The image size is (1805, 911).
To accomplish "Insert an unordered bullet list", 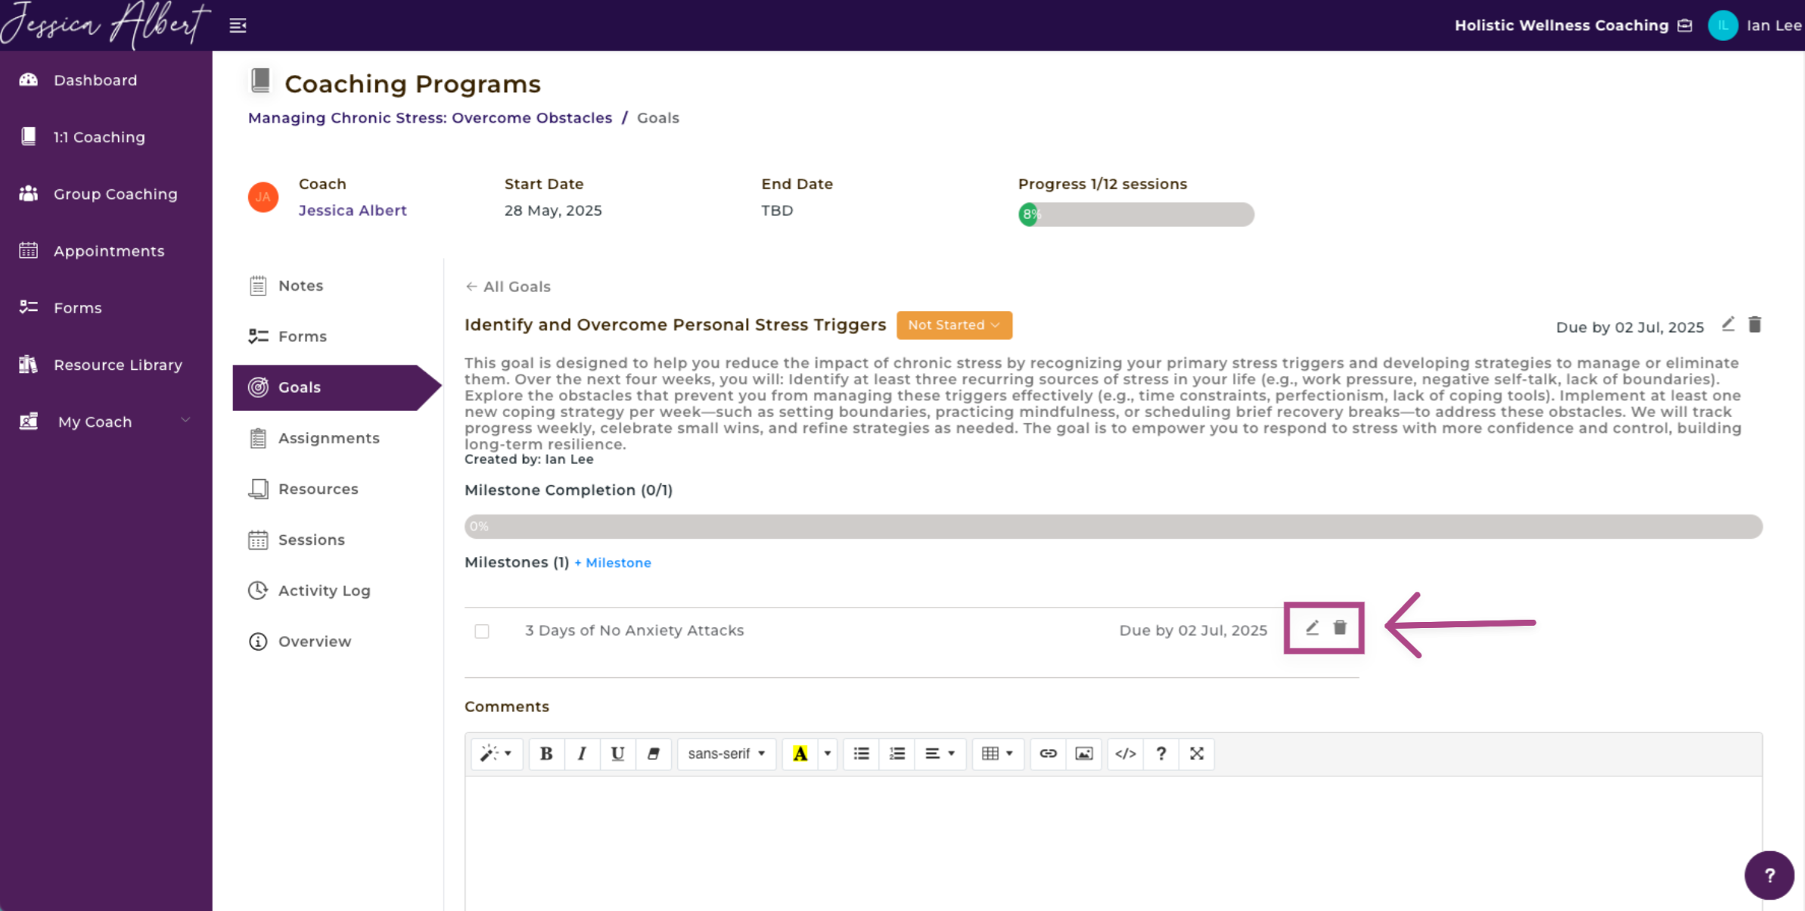I will click(862, 754).
